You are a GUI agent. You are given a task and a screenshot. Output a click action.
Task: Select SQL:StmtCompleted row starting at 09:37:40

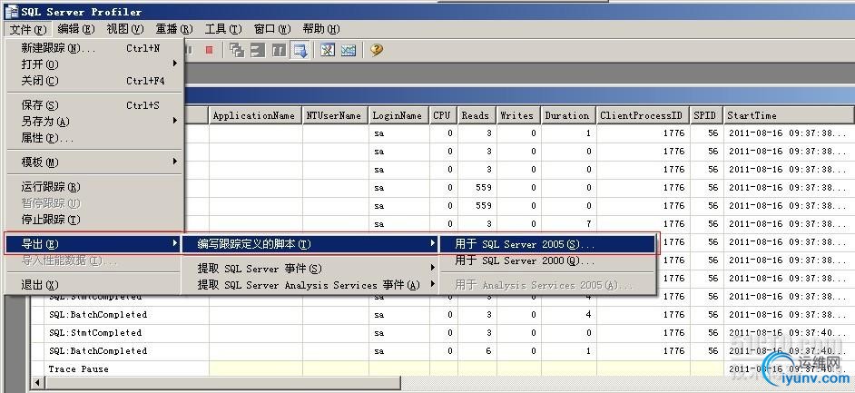pyautogui.click(x=442, y=333)
